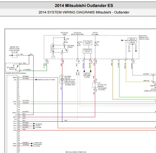The image size is (156, 153).
Task: Click the blower motor 'M' symbol
Action: 62,79
